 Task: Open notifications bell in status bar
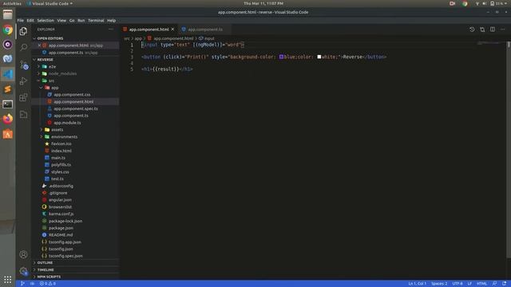504,284
